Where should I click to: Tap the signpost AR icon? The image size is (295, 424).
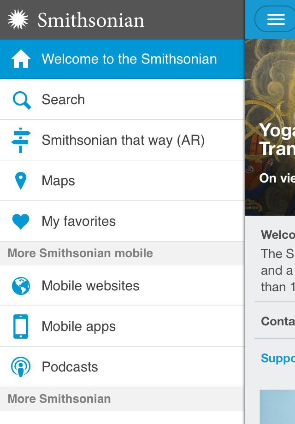[21, 140]
